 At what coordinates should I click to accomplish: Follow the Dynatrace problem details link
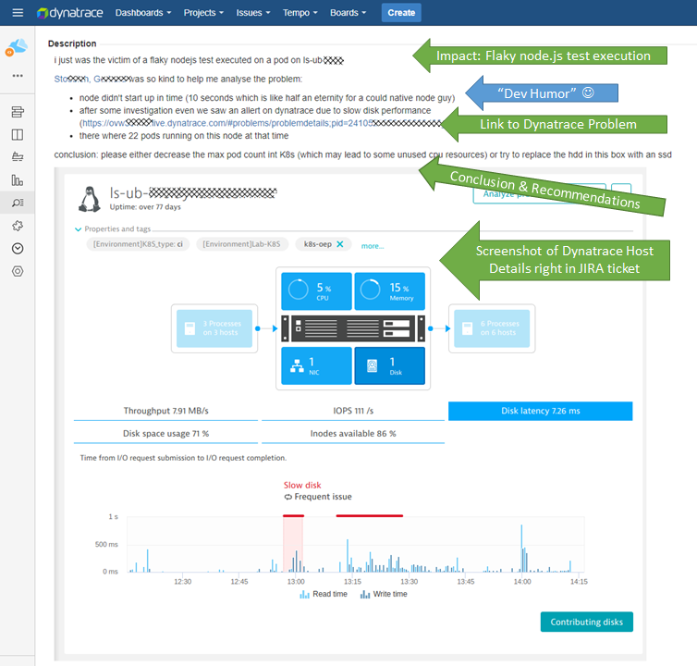click(263, 123)
